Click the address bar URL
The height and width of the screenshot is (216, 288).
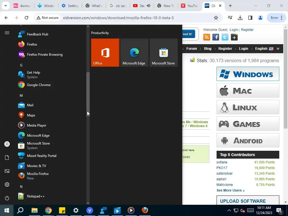(x=118, y=18)
